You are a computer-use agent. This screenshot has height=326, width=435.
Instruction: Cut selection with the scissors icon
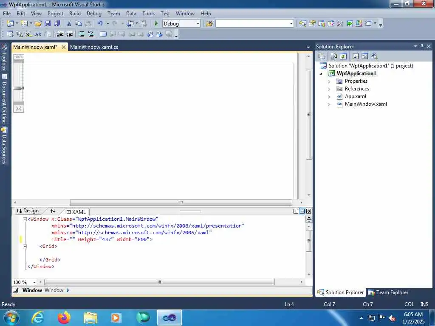click(x=69, y=24)
